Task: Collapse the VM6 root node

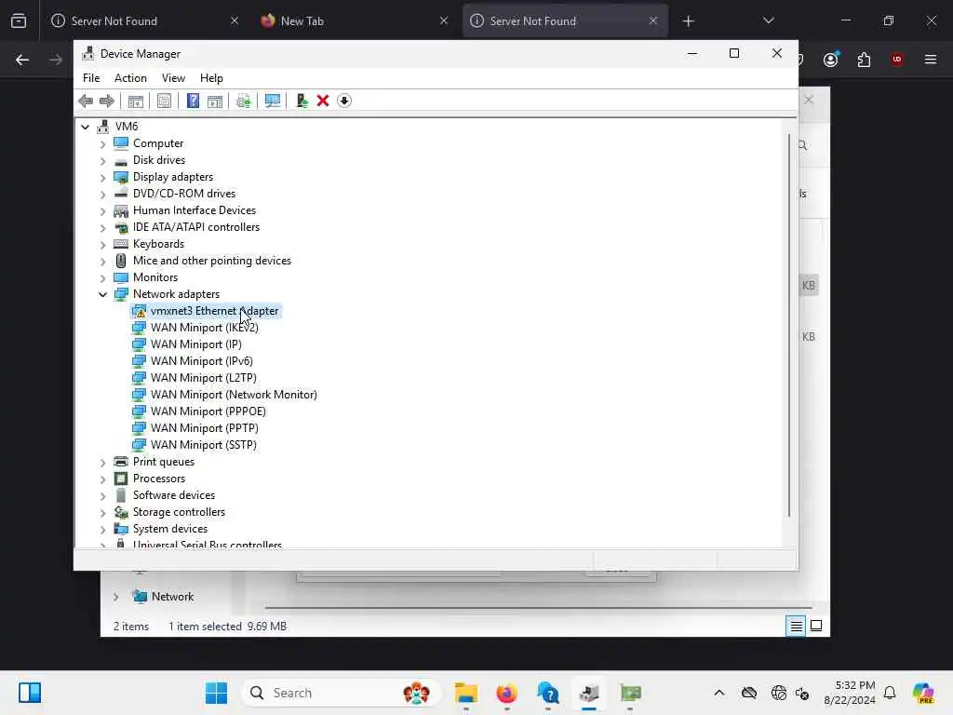Action: [x=85, y=127]
